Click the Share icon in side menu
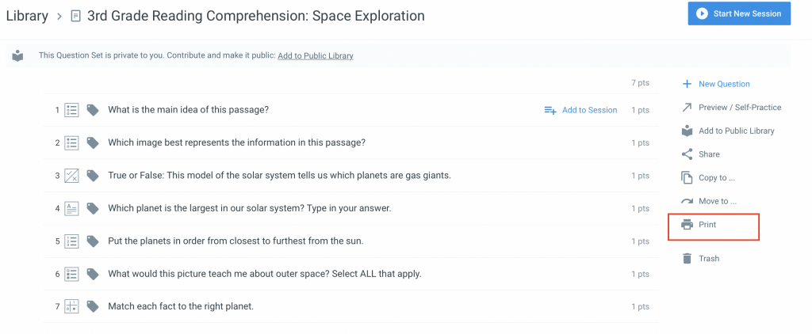Screen dimensions: 812x334 pos(687,154)
